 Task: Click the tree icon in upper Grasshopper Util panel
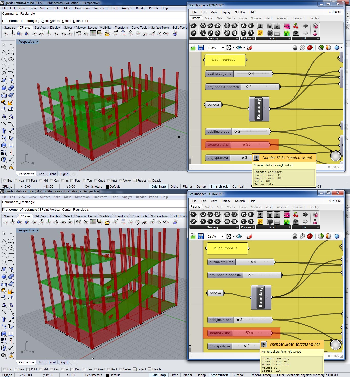tap(296, 33)
